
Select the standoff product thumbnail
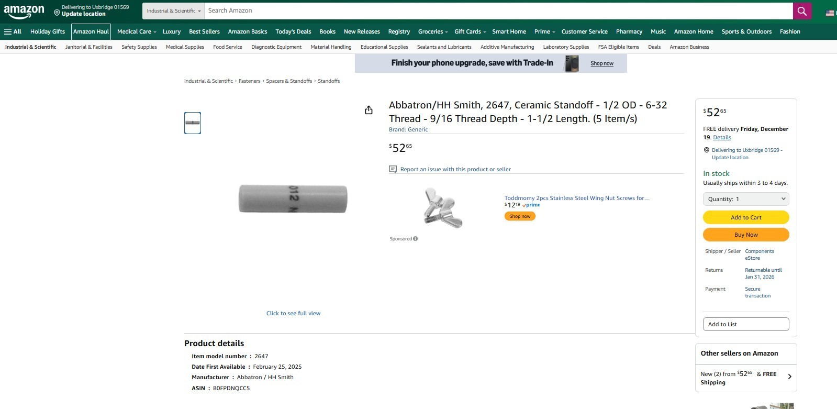click(193, 123)
